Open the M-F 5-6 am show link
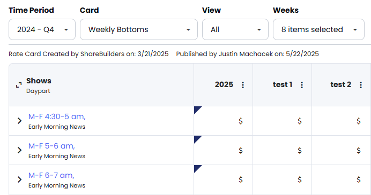 [x=51, y=146]
